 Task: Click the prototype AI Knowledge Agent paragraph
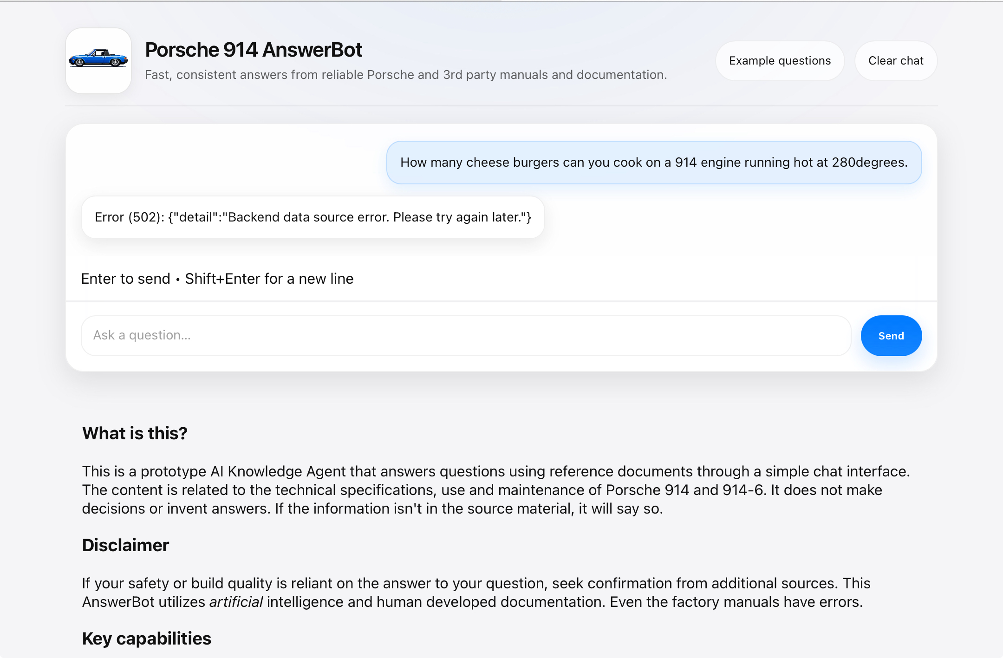(495, 490)
